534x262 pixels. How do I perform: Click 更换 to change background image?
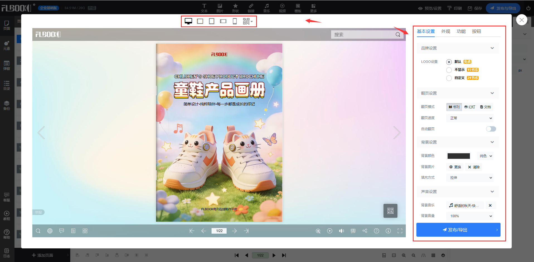point(455,167)
